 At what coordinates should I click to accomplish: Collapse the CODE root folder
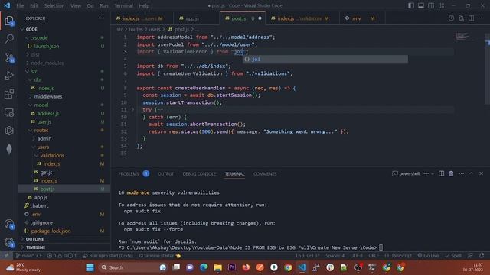tap(22, 29)
